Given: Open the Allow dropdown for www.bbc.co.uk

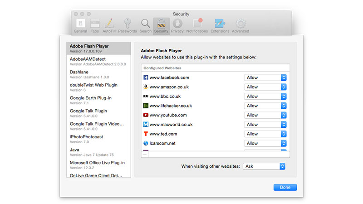Looking at the screenshot, I should (265, 96).
